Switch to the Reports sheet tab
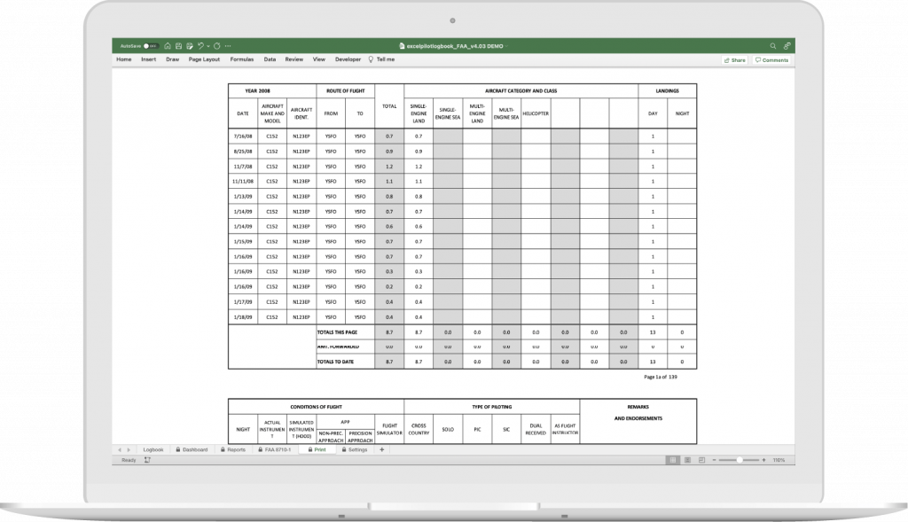This screenshot has height=522, width=908. coord(233,449)
